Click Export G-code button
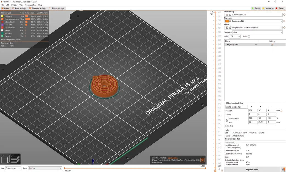The height and width of the screenshot is (172, 286). 252,170
